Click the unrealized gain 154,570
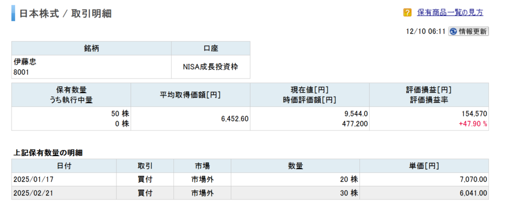 point(473,114)
